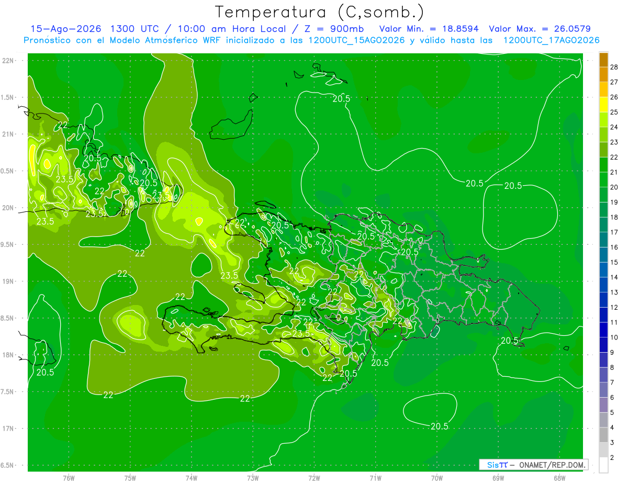Click the 70W longitude axis label
628x485 pixels.
point(437,478)
